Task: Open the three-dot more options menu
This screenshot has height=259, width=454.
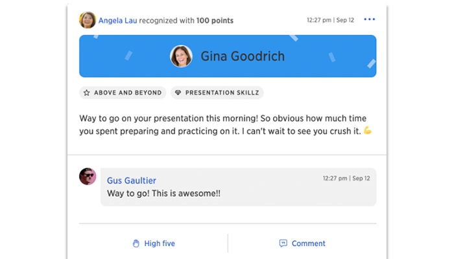Action: (369, 20)
